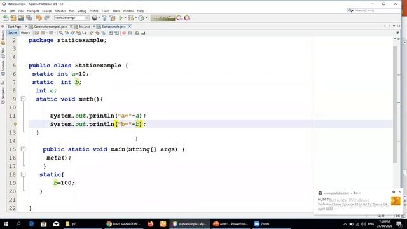Click the Uncomment icon in editor toolbar
407x229 pixels.
pyautogui.click(x=143, y=33)
